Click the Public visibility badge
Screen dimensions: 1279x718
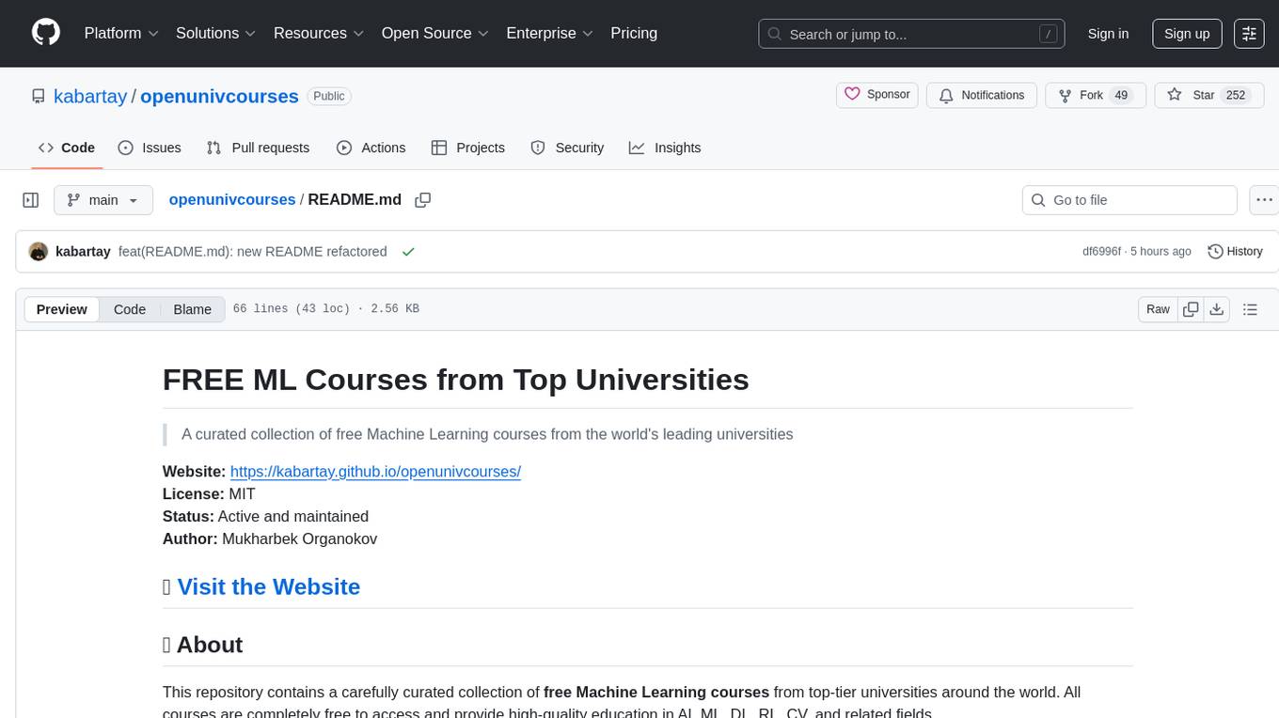point(329,96)
